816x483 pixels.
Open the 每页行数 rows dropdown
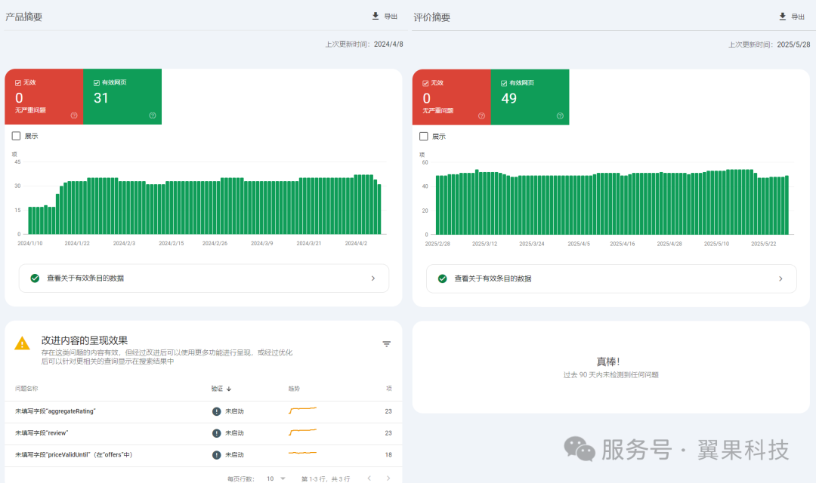(x=276, y=478)
